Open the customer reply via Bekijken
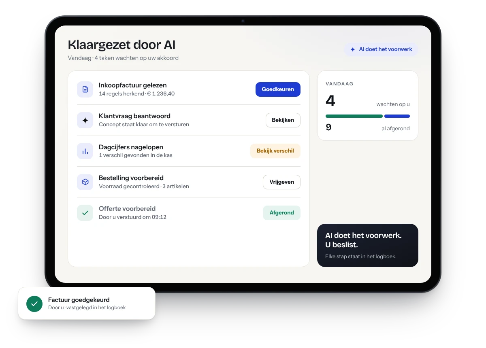 click(283, 120)
